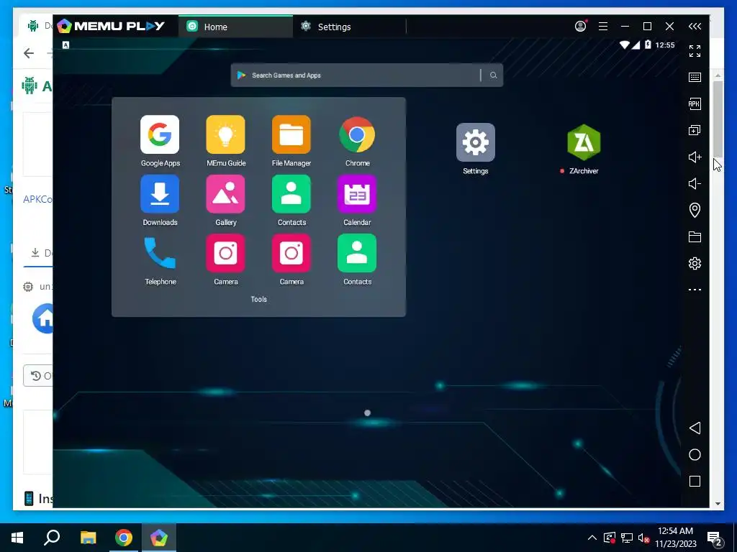The image size is (737, 552).
Task: Open the File Manager app
Action: [291, 134]
